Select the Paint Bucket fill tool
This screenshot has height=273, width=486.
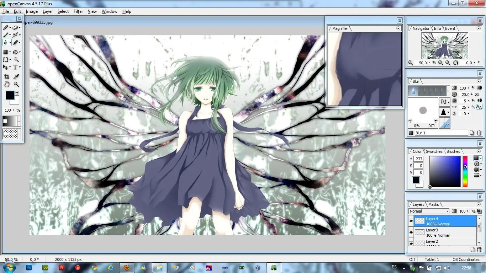pyautogui.click(x=15, y=52)
